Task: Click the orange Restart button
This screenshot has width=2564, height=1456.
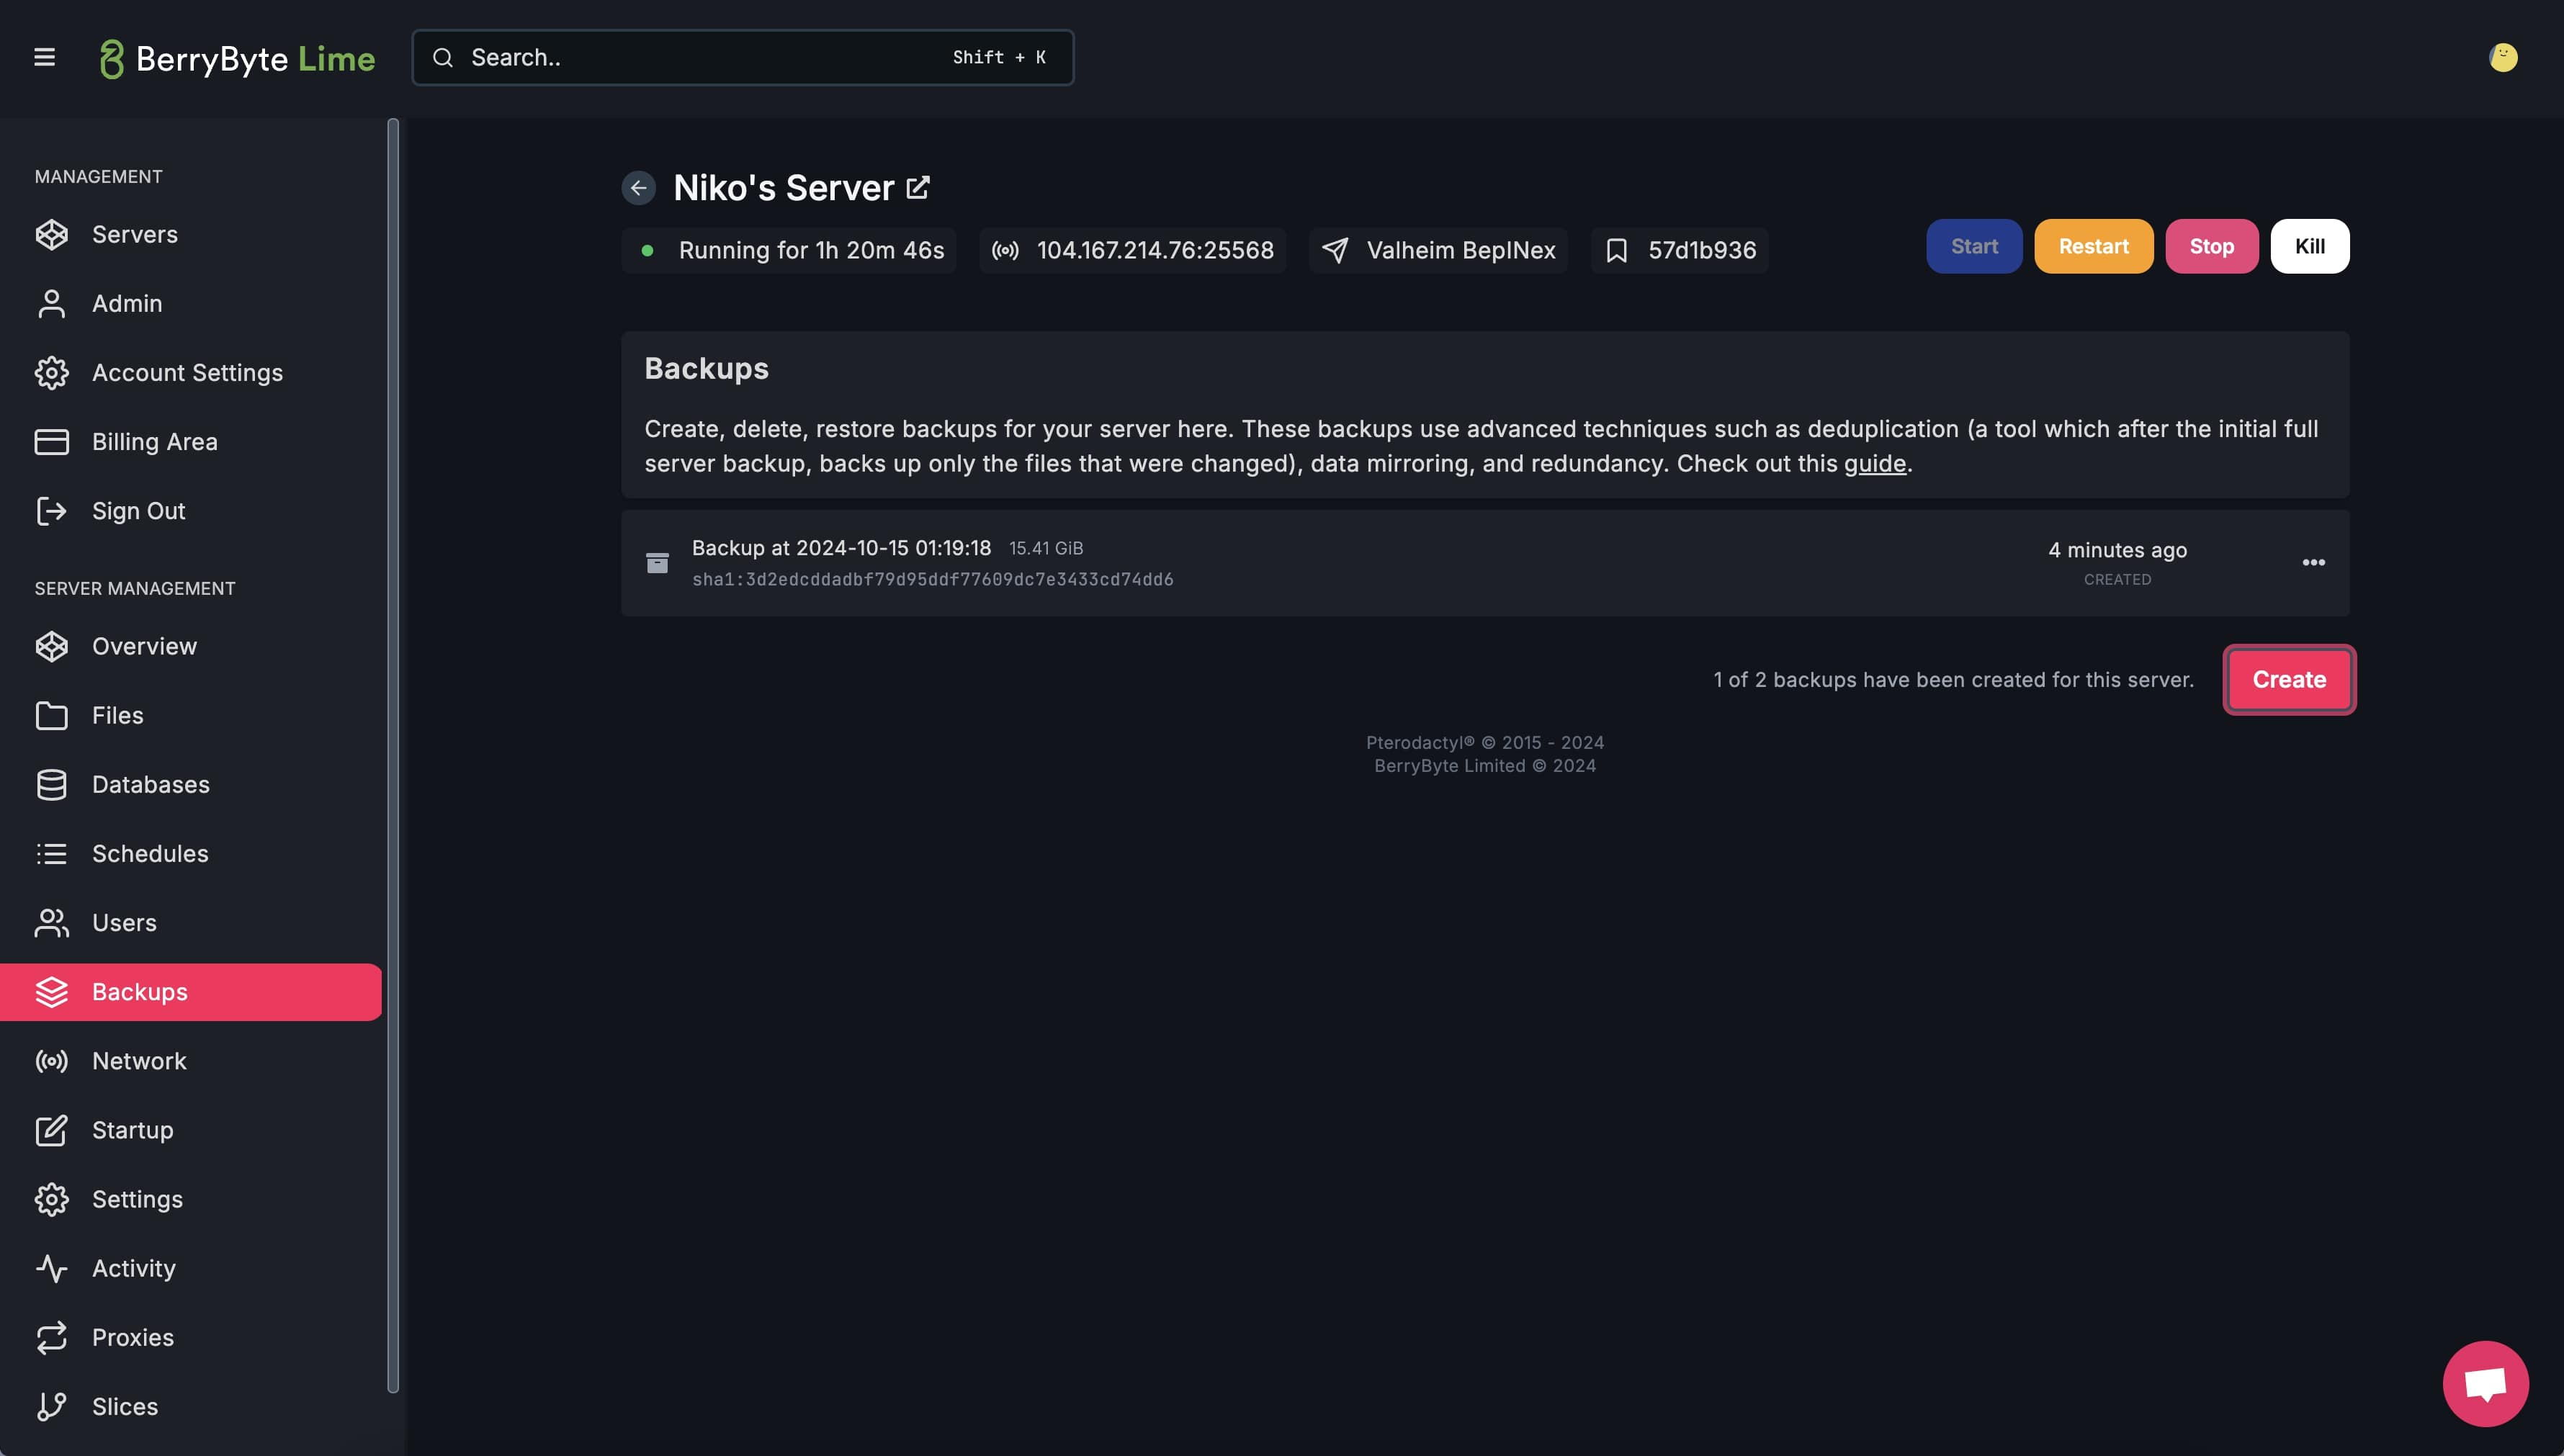Action: (x=2093, y=246)
